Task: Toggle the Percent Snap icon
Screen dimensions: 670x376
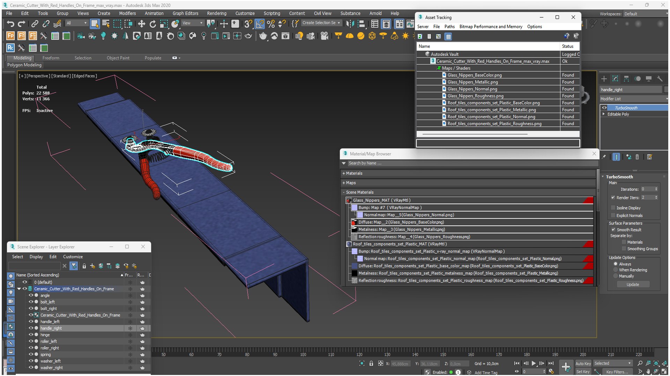Action: [x=271, y=24]
